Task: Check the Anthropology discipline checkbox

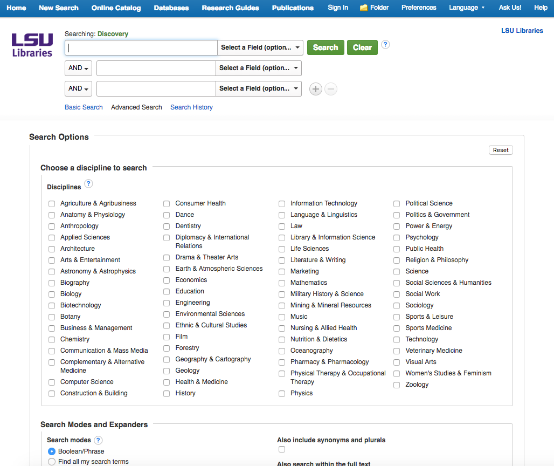Action: point(51,226)
